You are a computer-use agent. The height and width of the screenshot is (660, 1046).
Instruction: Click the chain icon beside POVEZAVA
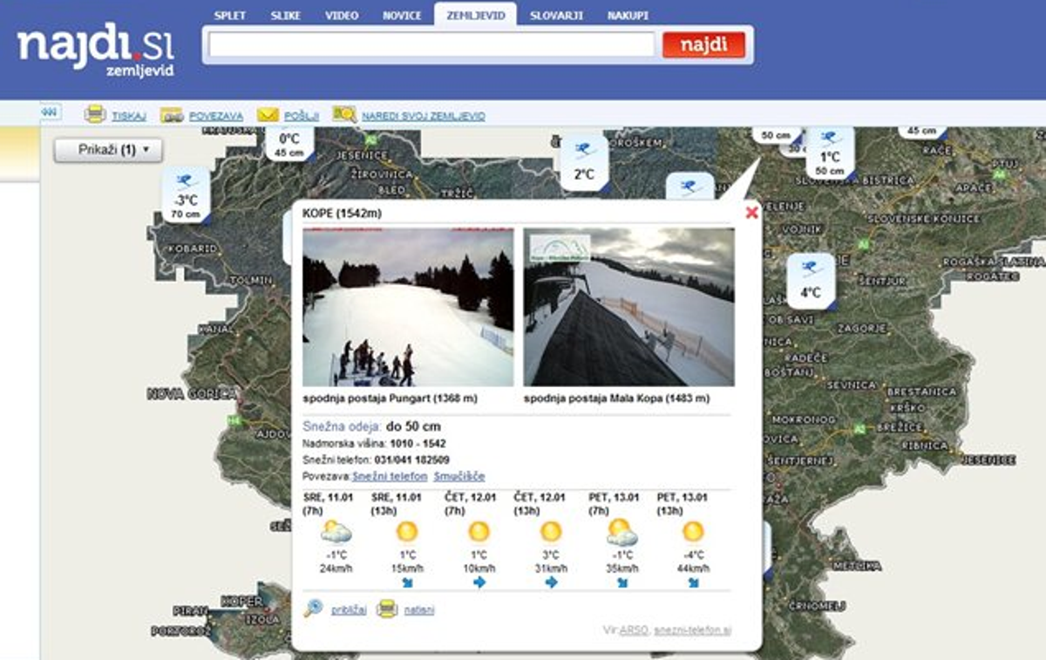(172, 115)
